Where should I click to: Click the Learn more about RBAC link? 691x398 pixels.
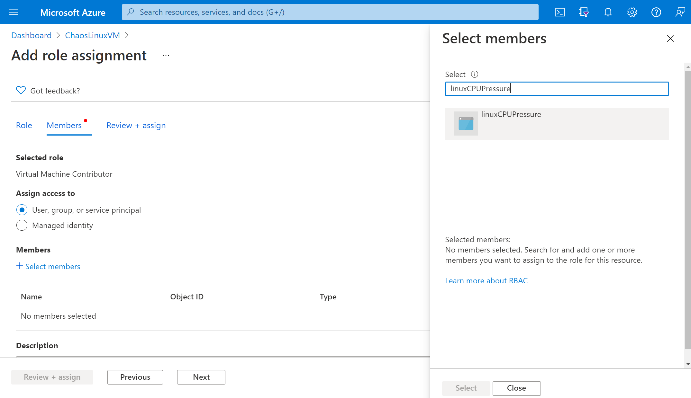pos(486,280)
